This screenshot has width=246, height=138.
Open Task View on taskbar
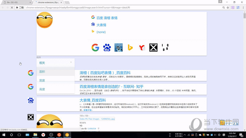coord(19,135)
